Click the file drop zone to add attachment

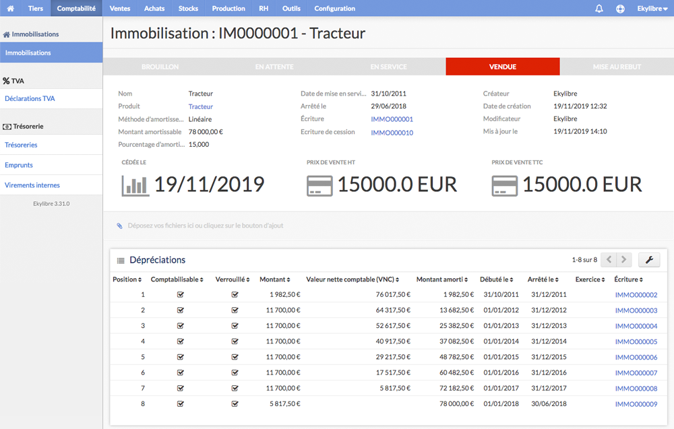point(388,226)
